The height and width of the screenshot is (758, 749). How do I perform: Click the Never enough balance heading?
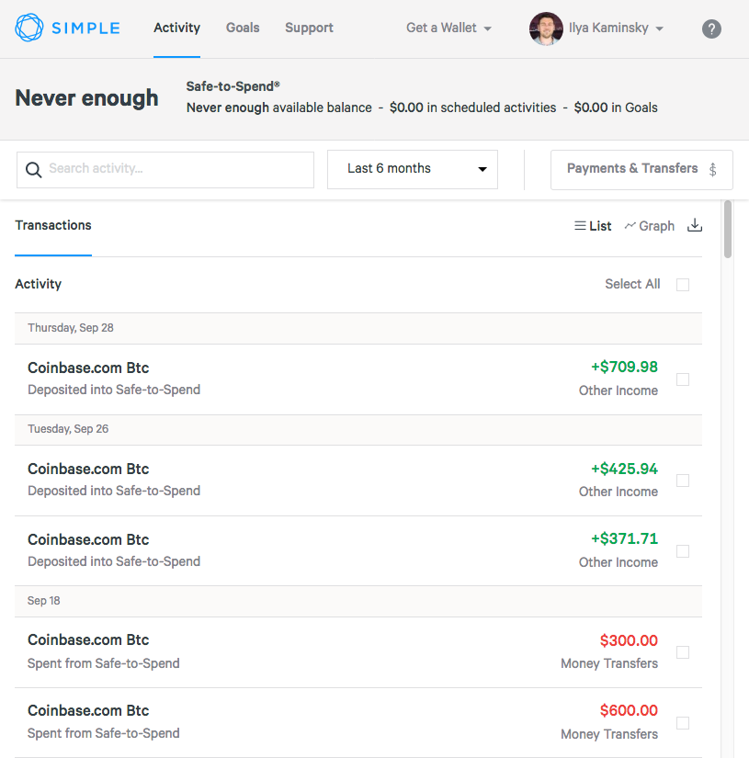[86, 98]
